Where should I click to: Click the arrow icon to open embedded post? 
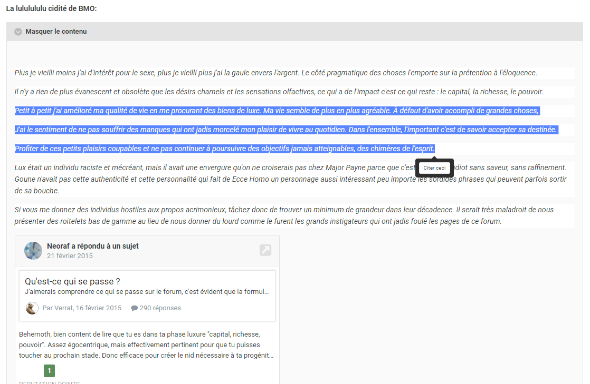click(x=265, y=250)
